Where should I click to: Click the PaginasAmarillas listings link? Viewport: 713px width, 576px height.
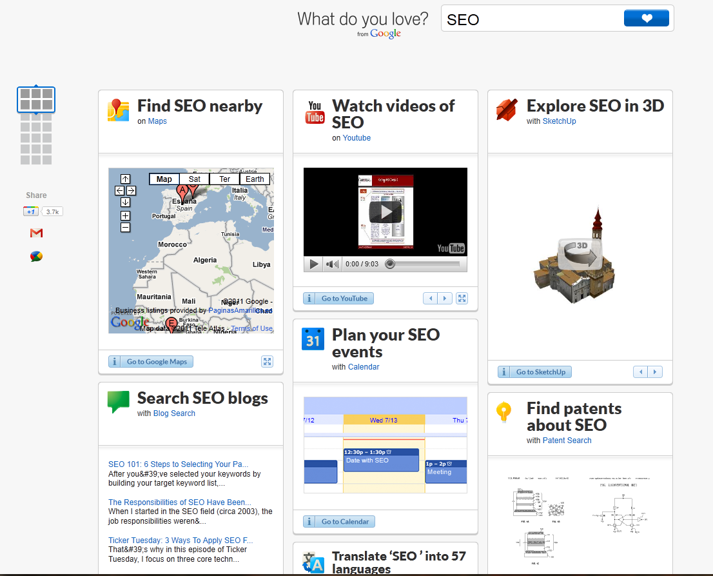240,310
